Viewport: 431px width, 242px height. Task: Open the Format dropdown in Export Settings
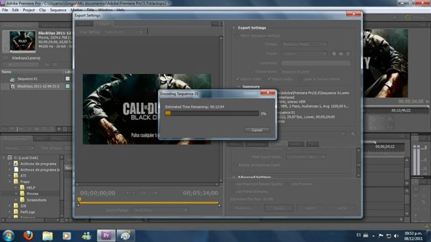pyautogui.click(x=305, y=44)
